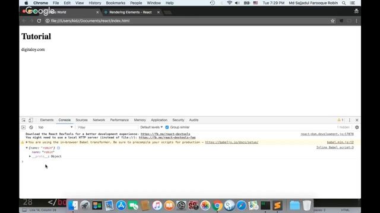
Task: Show the console sidebar icon
Action: coord(24,127)
